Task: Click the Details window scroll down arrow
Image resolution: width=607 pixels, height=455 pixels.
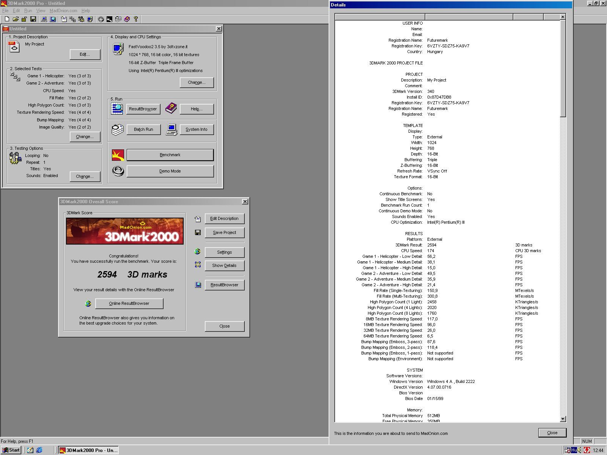Action: 563,419
